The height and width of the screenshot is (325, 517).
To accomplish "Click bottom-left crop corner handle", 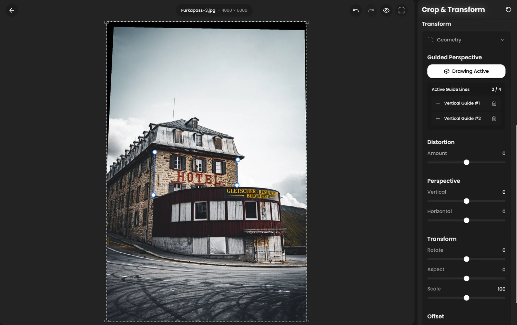I will coord(107,321).
